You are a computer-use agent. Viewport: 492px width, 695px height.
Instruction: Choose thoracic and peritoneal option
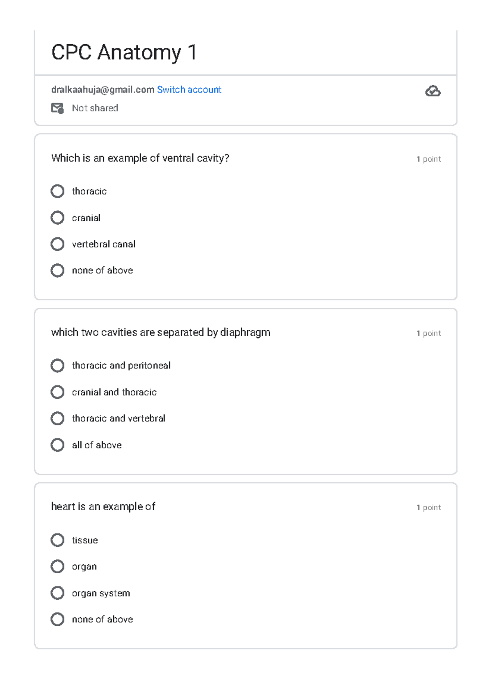click(x=57, y=366)
